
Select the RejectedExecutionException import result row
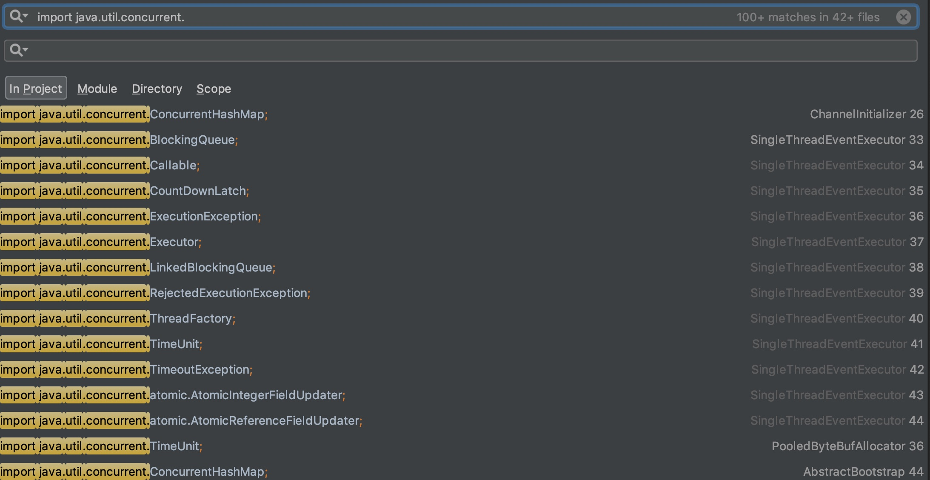pos(465,293)
